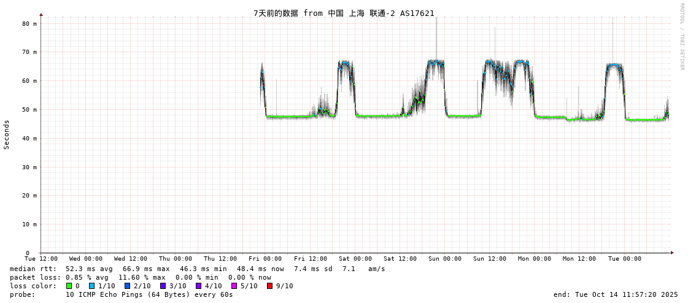The image size is (688, 303).
Task: Click the light blue 1/10 loss swatch
Action: (x=91, y=286)
